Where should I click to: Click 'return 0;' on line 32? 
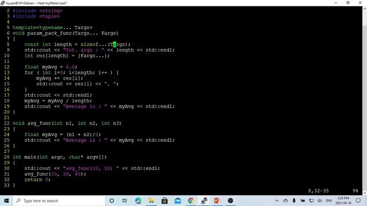click(37, 180)
